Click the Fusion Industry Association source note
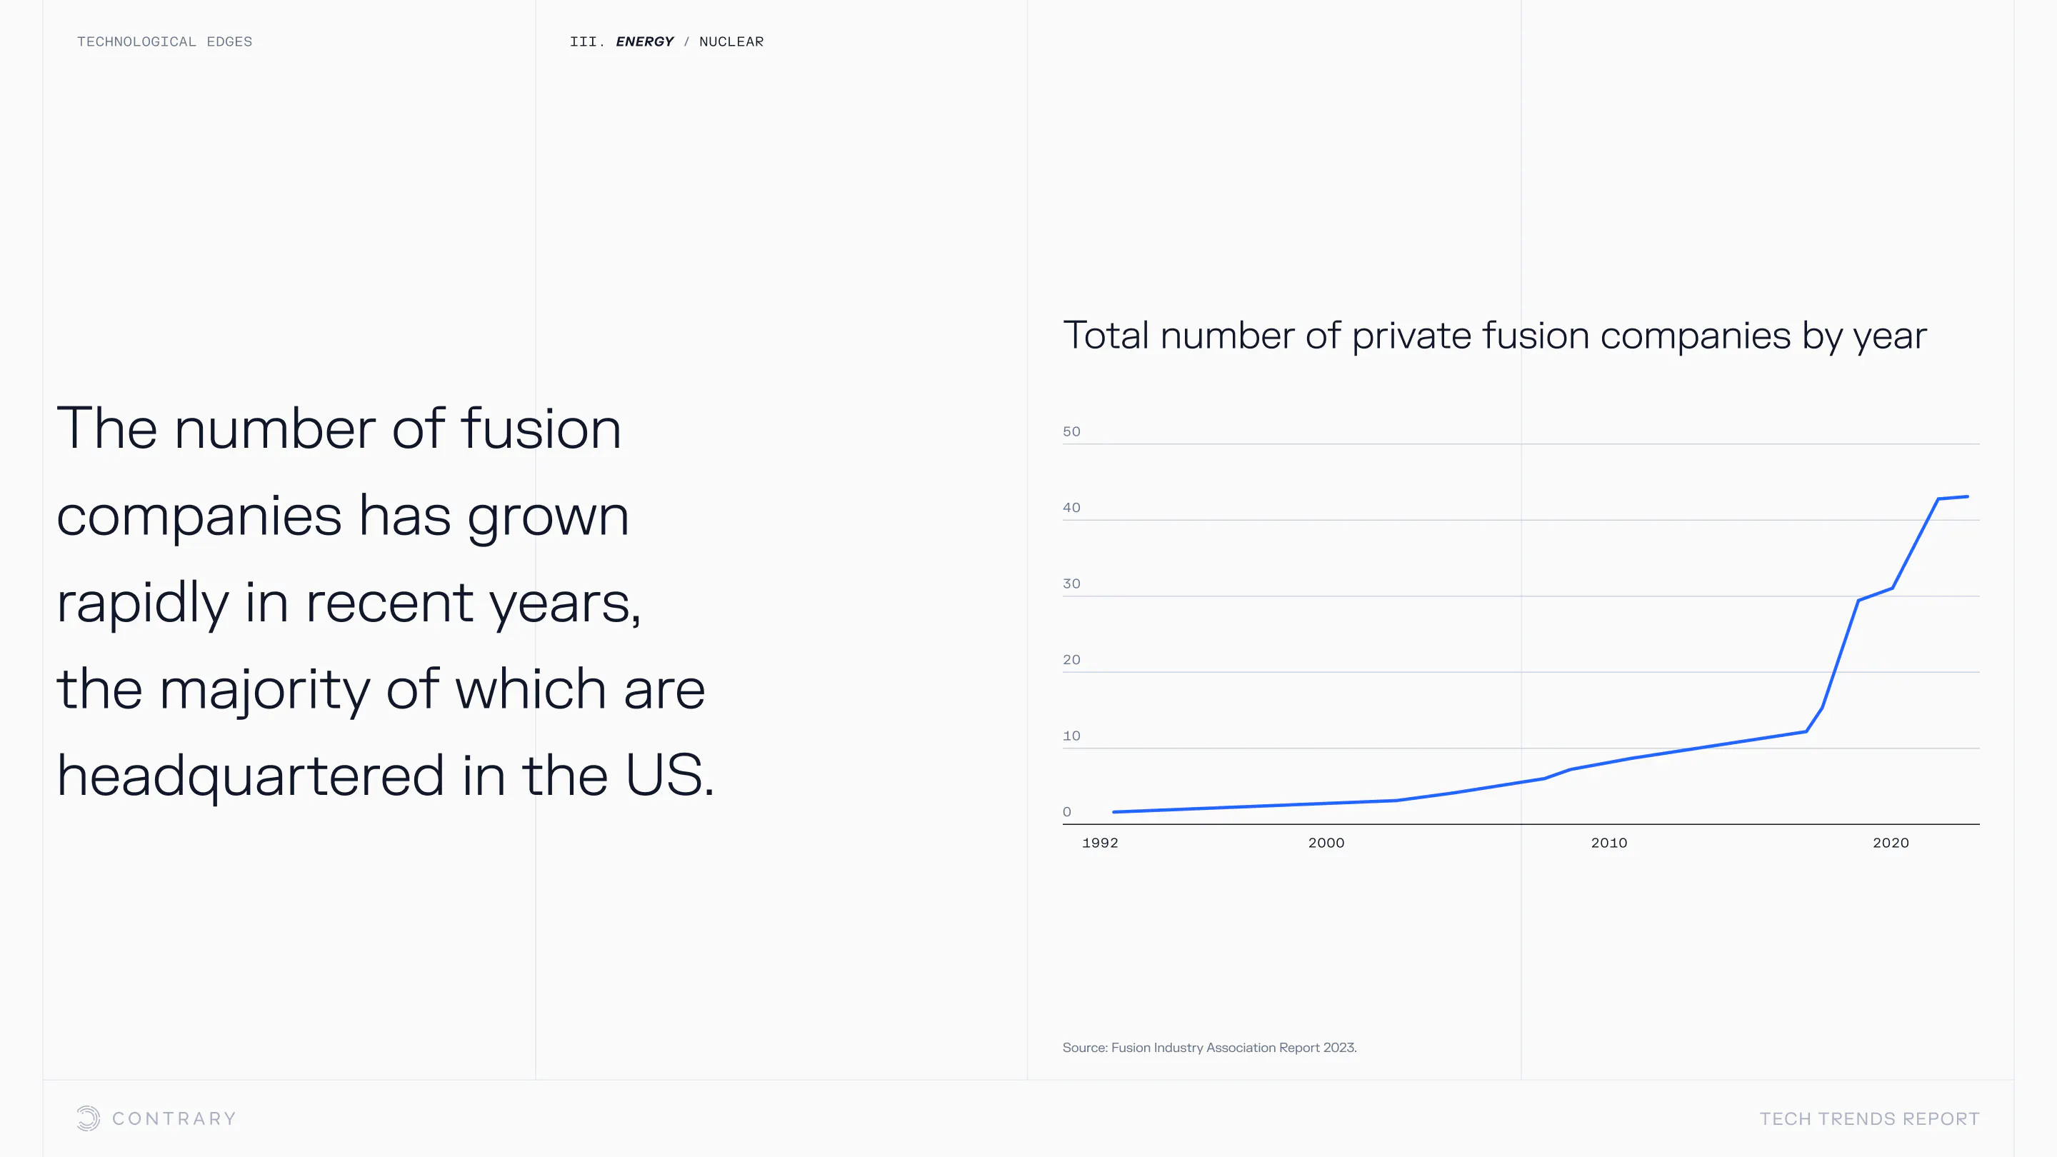Screen dimensions: 2057x1157 [1209, 1048]
